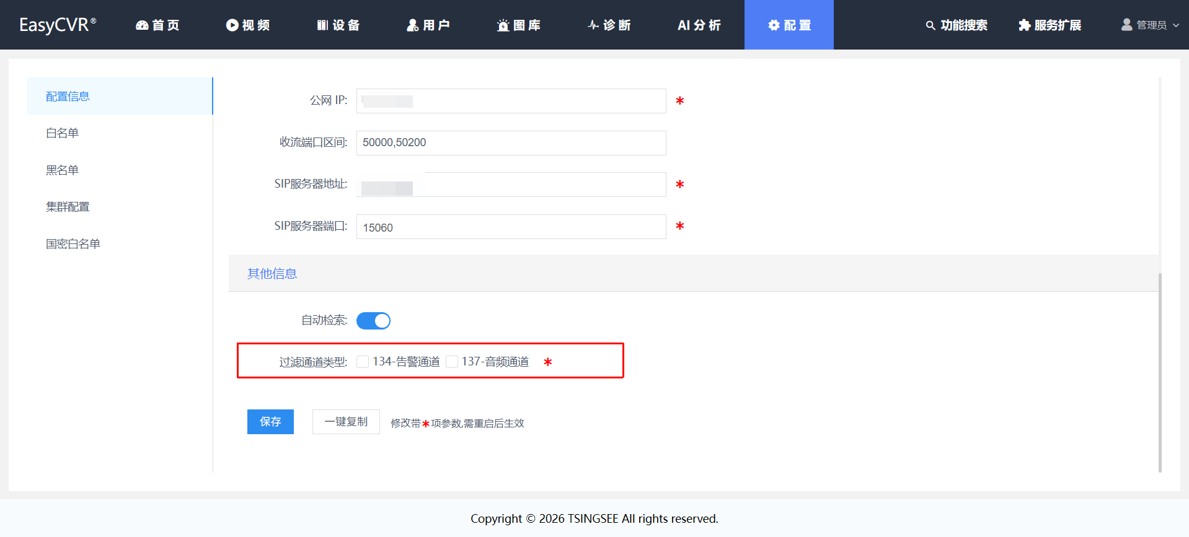The height and width of the screenshot is (537, 1189).
Task: Click the vertical scrollbar on the right
Action: coord(1160,372)
